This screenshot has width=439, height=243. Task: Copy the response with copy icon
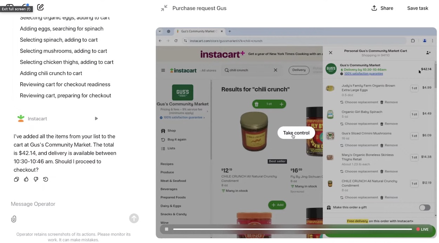[16, 179]
